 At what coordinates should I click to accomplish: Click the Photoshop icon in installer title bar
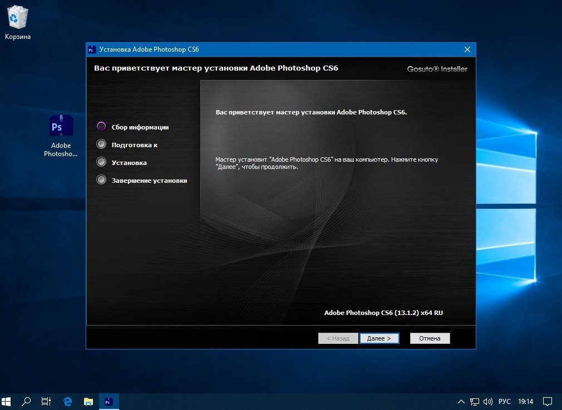pos(92,50)
